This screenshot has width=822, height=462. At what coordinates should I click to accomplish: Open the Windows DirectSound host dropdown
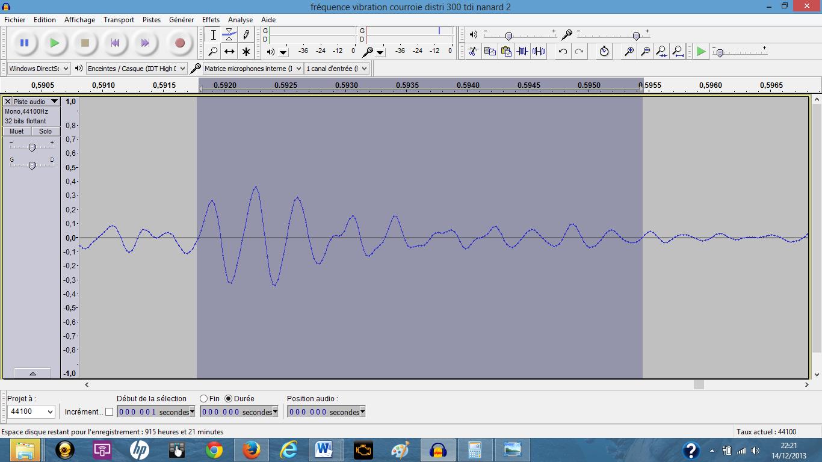pyautogui.click(x=39, y=69)
